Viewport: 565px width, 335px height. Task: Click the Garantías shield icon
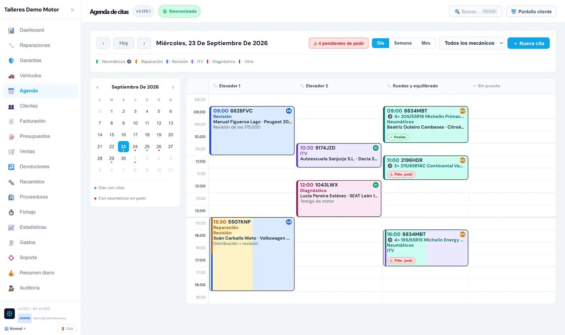tap(11, 60)
